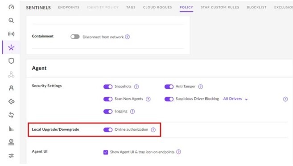This screenshot has width=293, height=166.
Task: Open the stamp checkmark icon in sidebar
Action: [11, 142]
